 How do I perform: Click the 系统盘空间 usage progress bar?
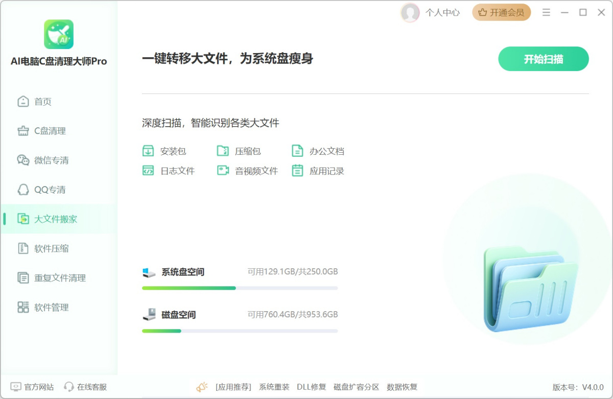pos(240,288)
